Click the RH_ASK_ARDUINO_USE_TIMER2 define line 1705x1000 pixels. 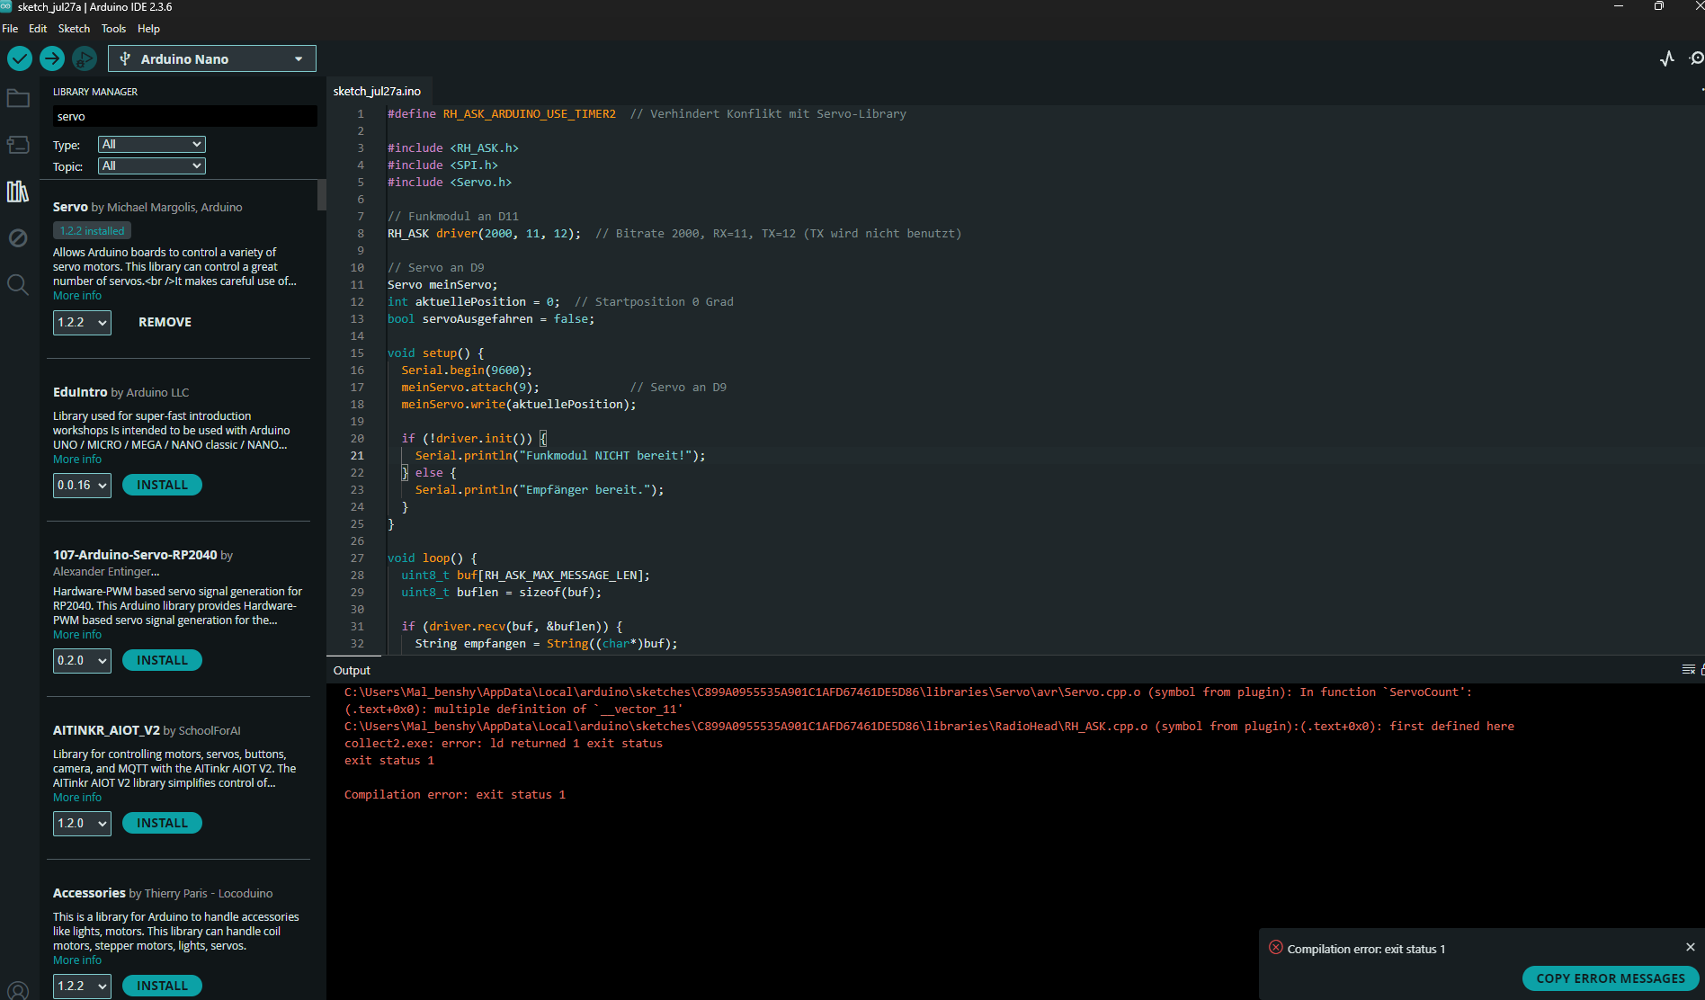click(647, 114)
